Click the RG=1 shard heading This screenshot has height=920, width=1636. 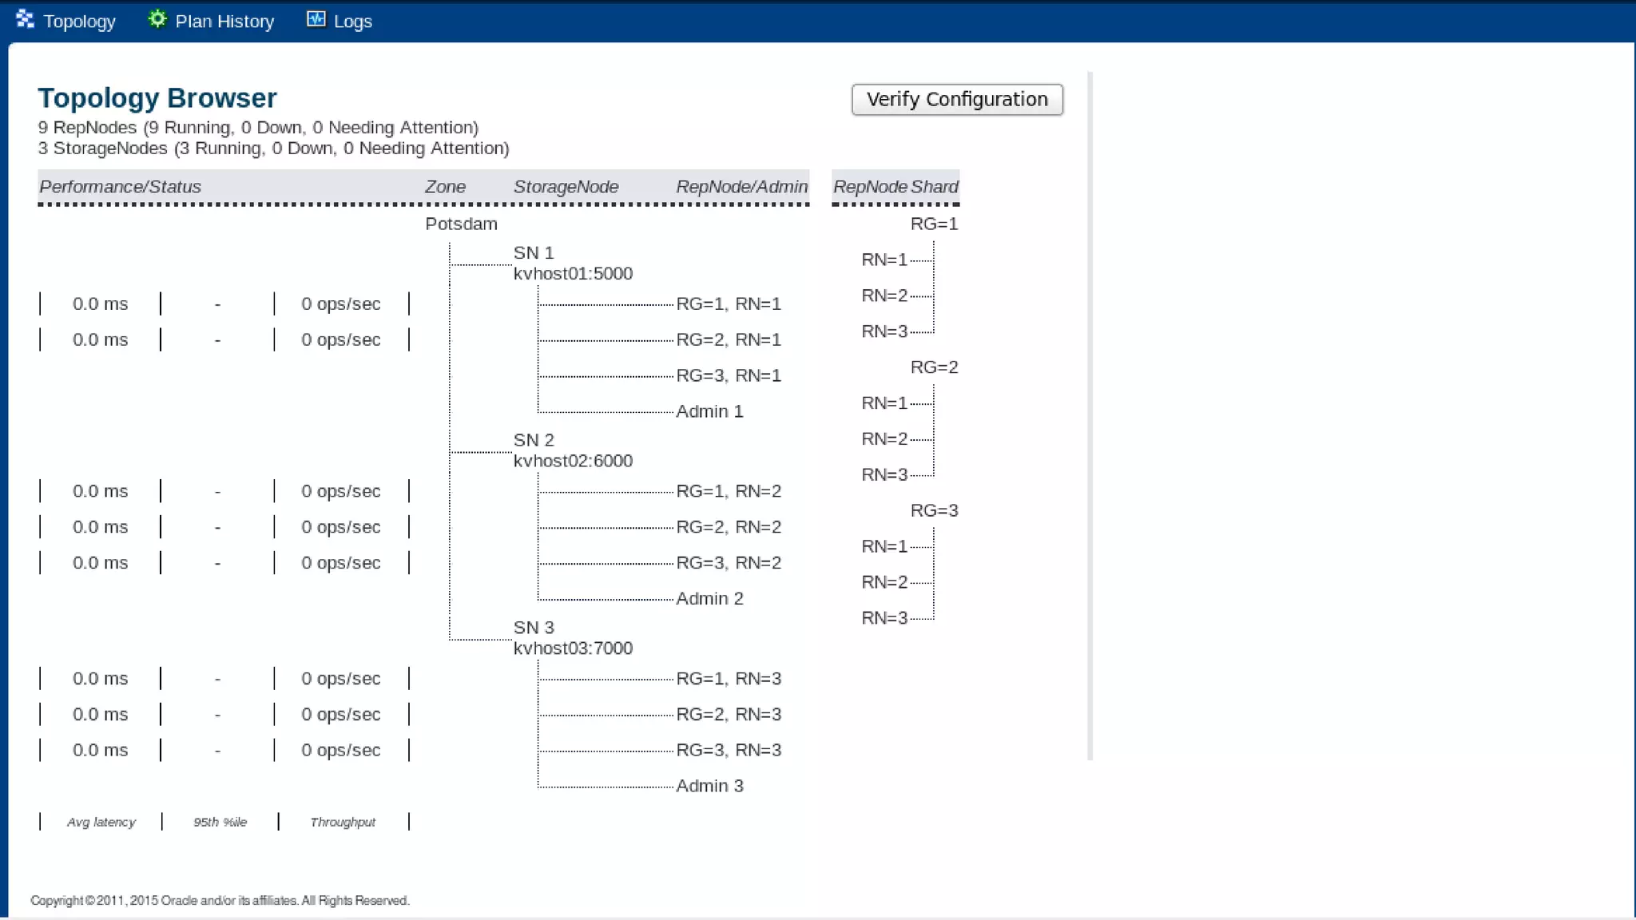point(933,224)
